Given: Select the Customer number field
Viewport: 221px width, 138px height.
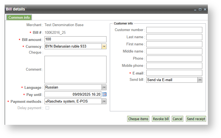Looking at the screenshot, I should pos(174,30).
